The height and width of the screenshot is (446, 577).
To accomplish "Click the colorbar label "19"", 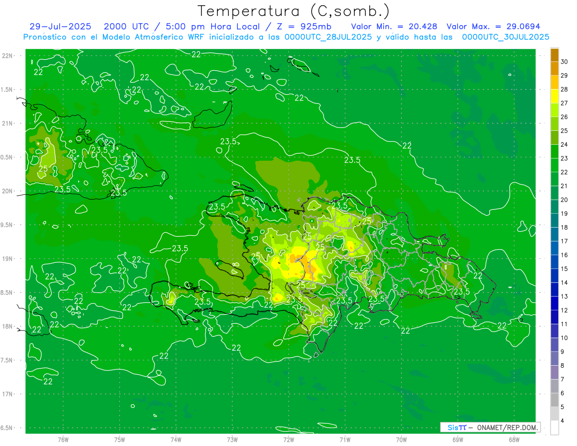I will [564, 214].
